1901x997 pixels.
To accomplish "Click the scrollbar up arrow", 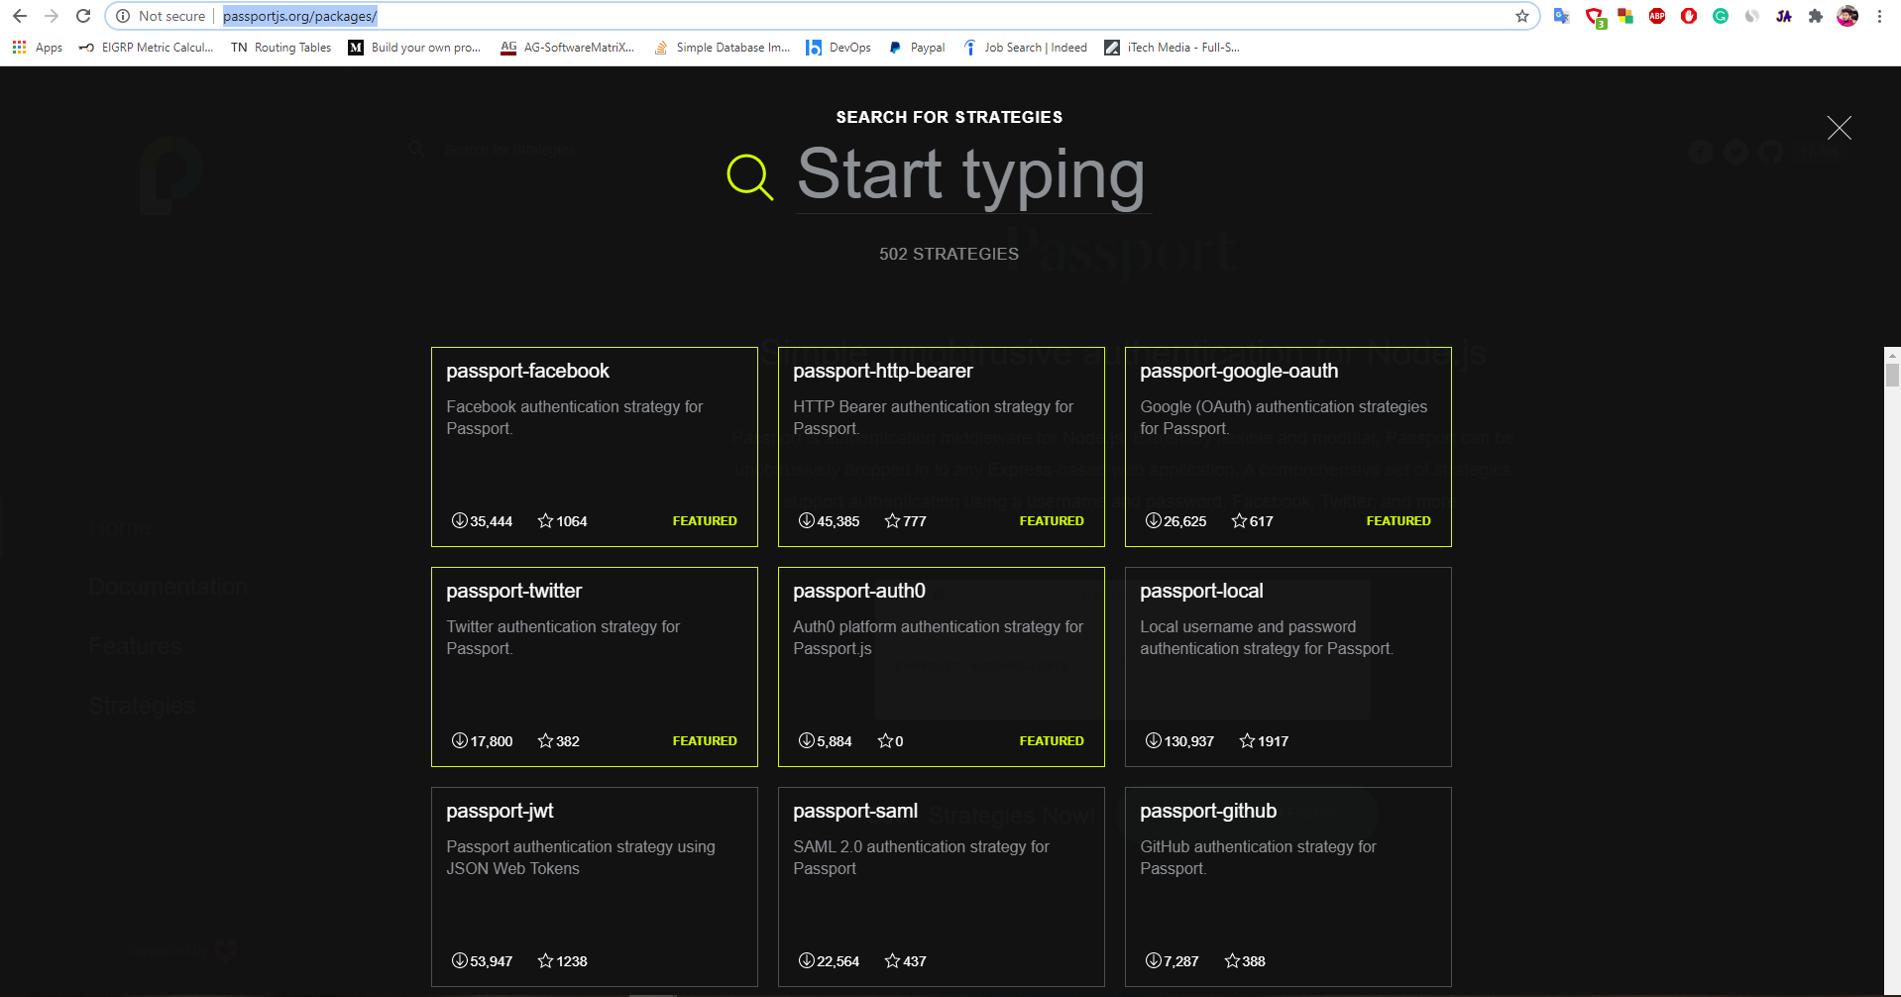I will (x=1892, y=354).
